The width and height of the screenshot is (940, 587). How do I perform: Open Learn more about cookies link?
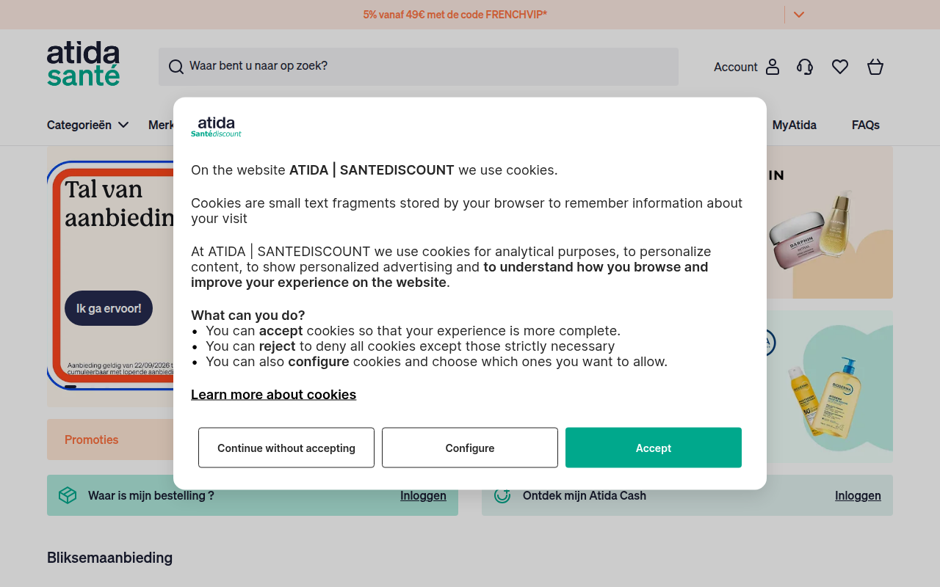(273, 395)
